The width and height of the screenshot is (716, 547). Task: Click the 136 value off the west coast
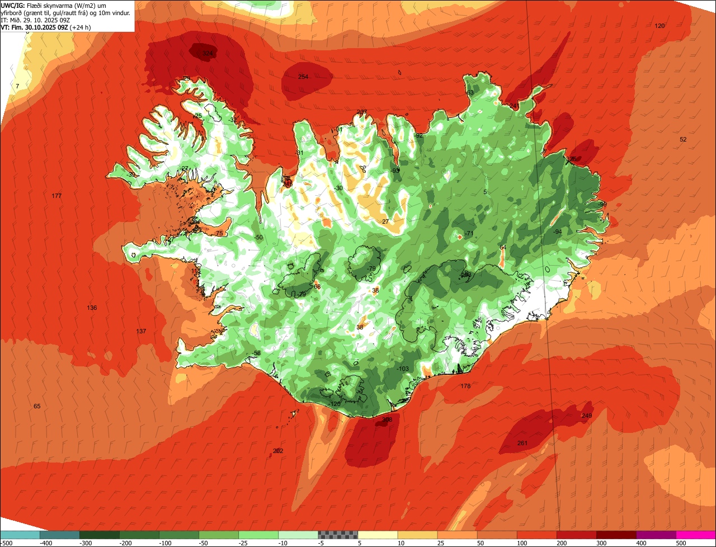pos(92,308)
